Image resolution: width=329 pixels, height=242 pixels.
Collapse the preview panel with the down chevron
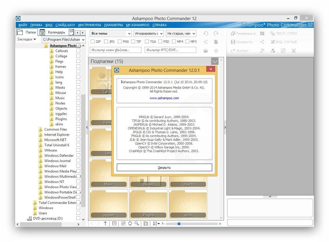click(x=270, y=197)
